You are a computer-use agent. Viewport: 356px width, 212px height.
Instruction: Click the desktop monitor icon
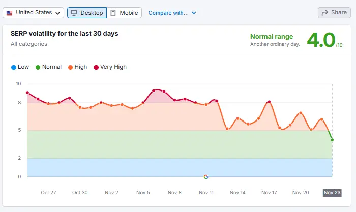(74, 13)
